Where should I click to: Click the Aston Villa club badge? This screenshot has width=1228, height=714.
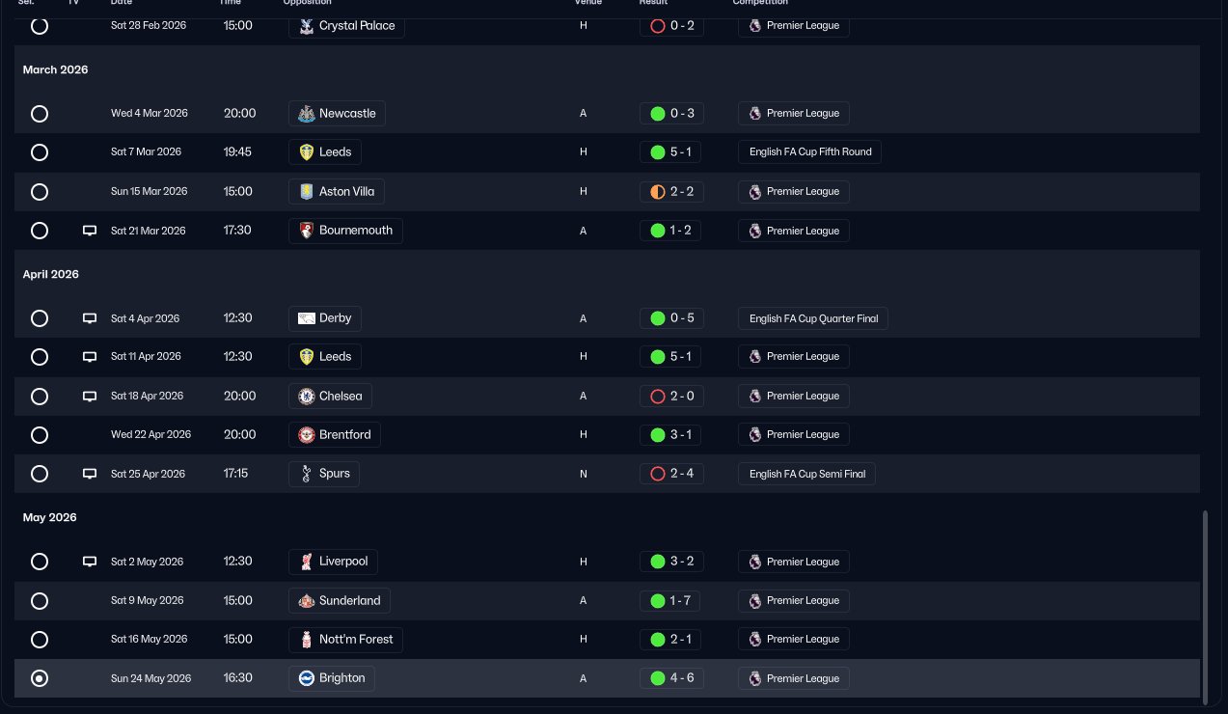pos(306,192)
